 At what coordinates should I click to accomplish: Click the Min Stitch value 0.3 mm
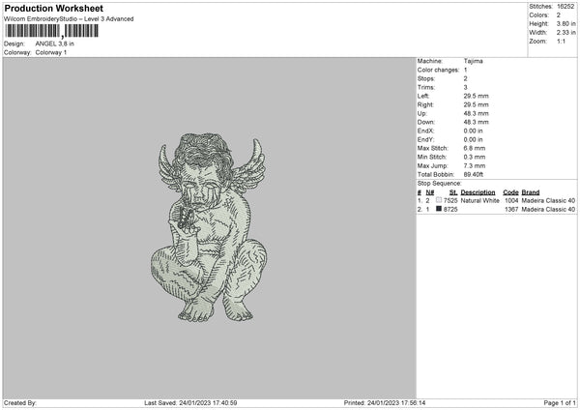(x=475, y=158)
